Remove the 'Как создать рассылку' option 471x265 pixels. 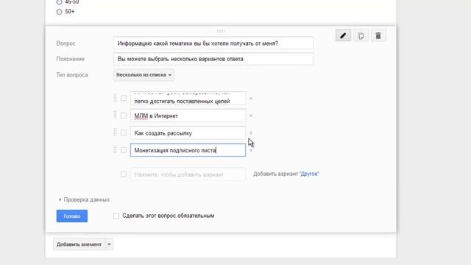[x=251, y=132]
